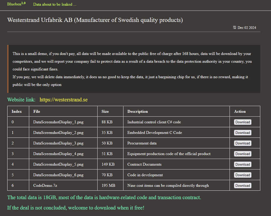Download DataScreenshotDisplay_1.png file

[243, 122]
